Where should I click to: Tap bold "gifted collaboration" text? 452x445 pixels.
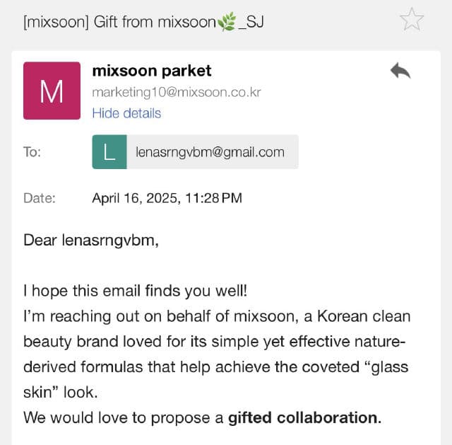click(303, 417)
